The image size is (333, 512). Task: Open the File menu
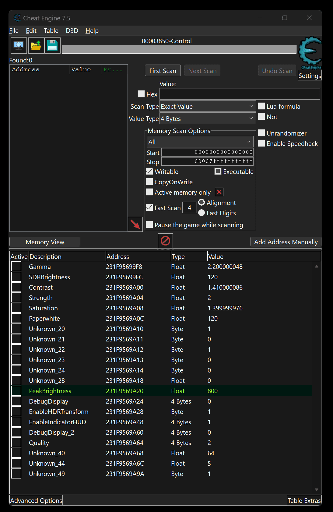coord(14,31)
